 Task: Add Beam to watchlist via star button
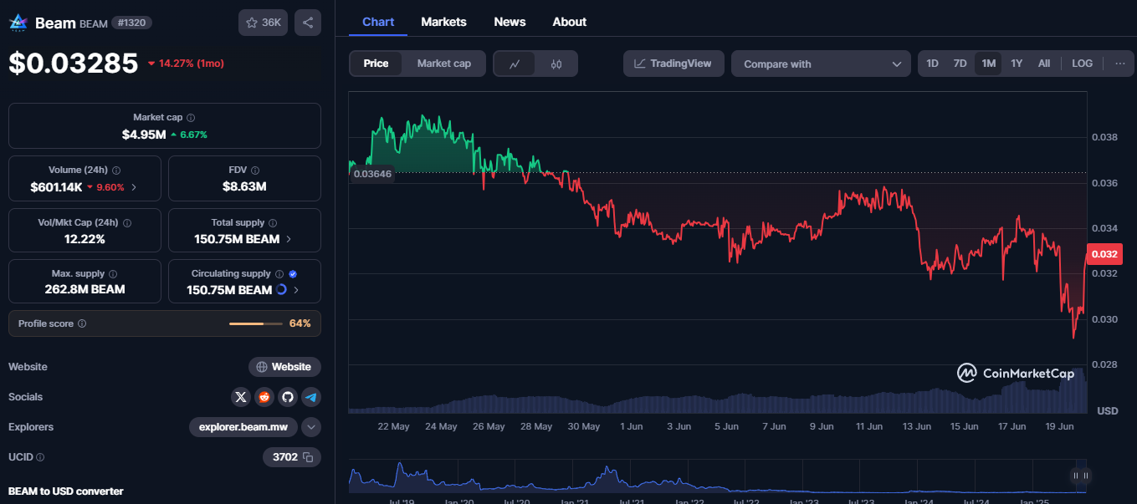click(x=263, y=23)
